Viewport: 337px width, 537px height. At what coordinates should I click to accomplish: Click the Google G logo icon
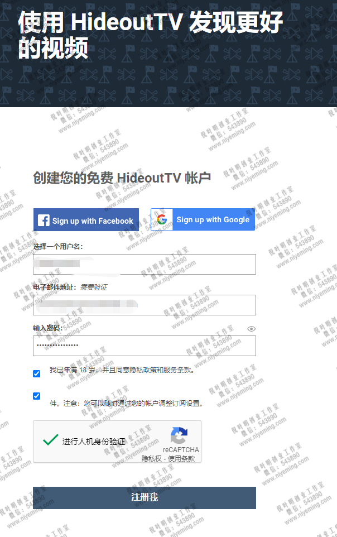tap(162, 219)
